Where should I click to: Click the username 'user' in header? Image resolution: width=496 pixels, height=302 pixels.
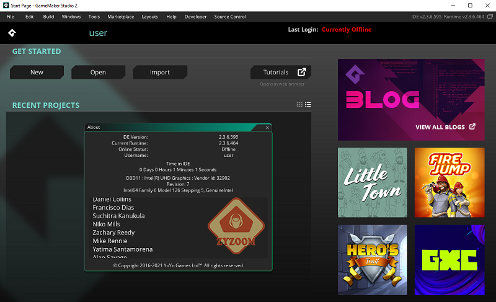pyautogui.click(x=98, y=33)
